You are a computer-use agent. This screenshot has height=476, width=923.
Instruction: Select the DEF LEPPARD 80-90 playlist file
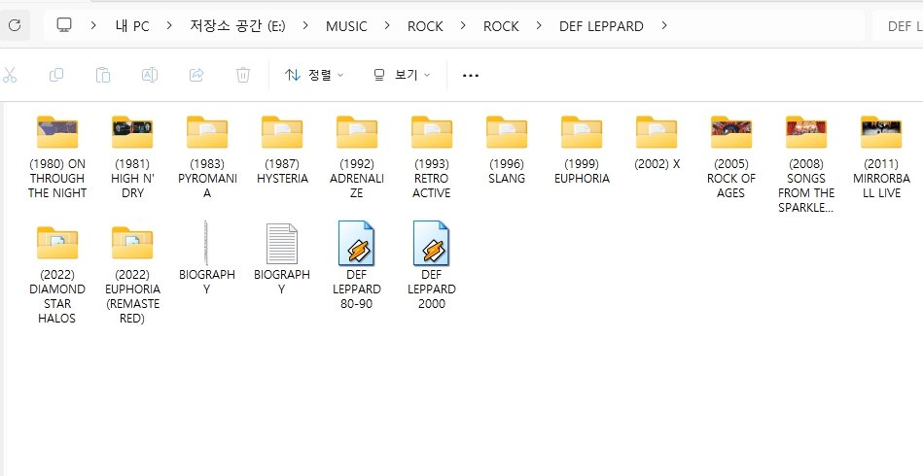357,265
